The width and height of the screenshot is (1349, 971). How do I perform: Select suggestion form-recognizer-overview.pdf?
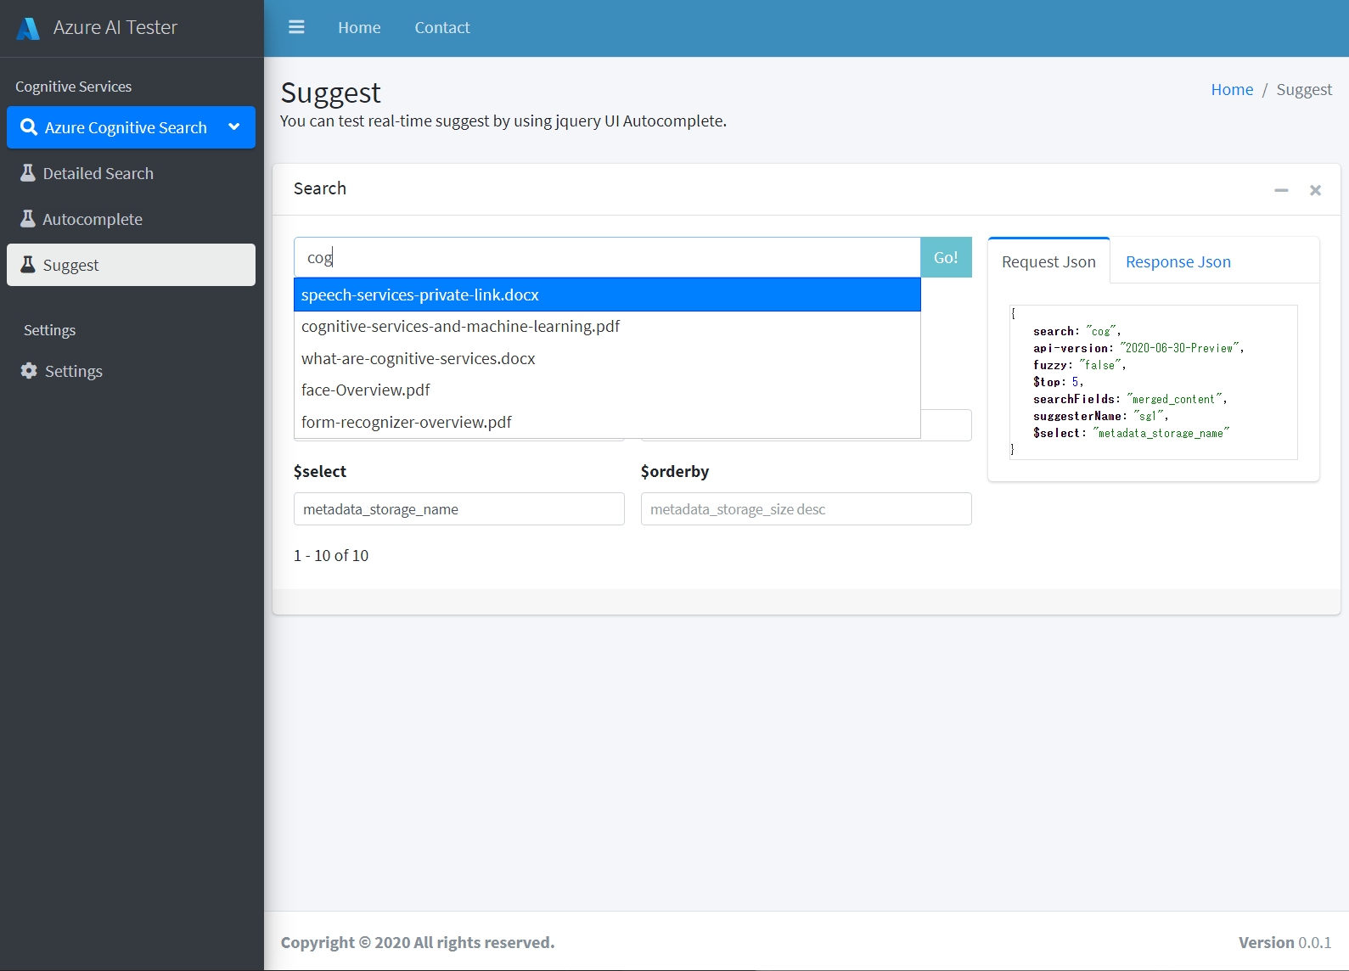607,422
